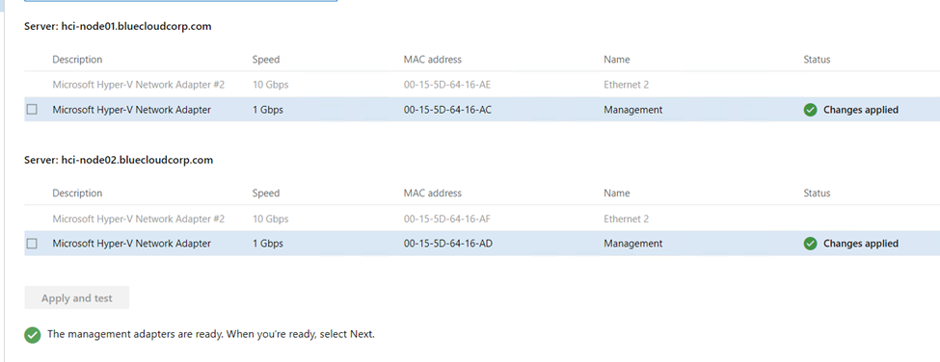Sort hci-node02 table by Status header
Viewport: 940px width, 362px height.
(818, 194)
